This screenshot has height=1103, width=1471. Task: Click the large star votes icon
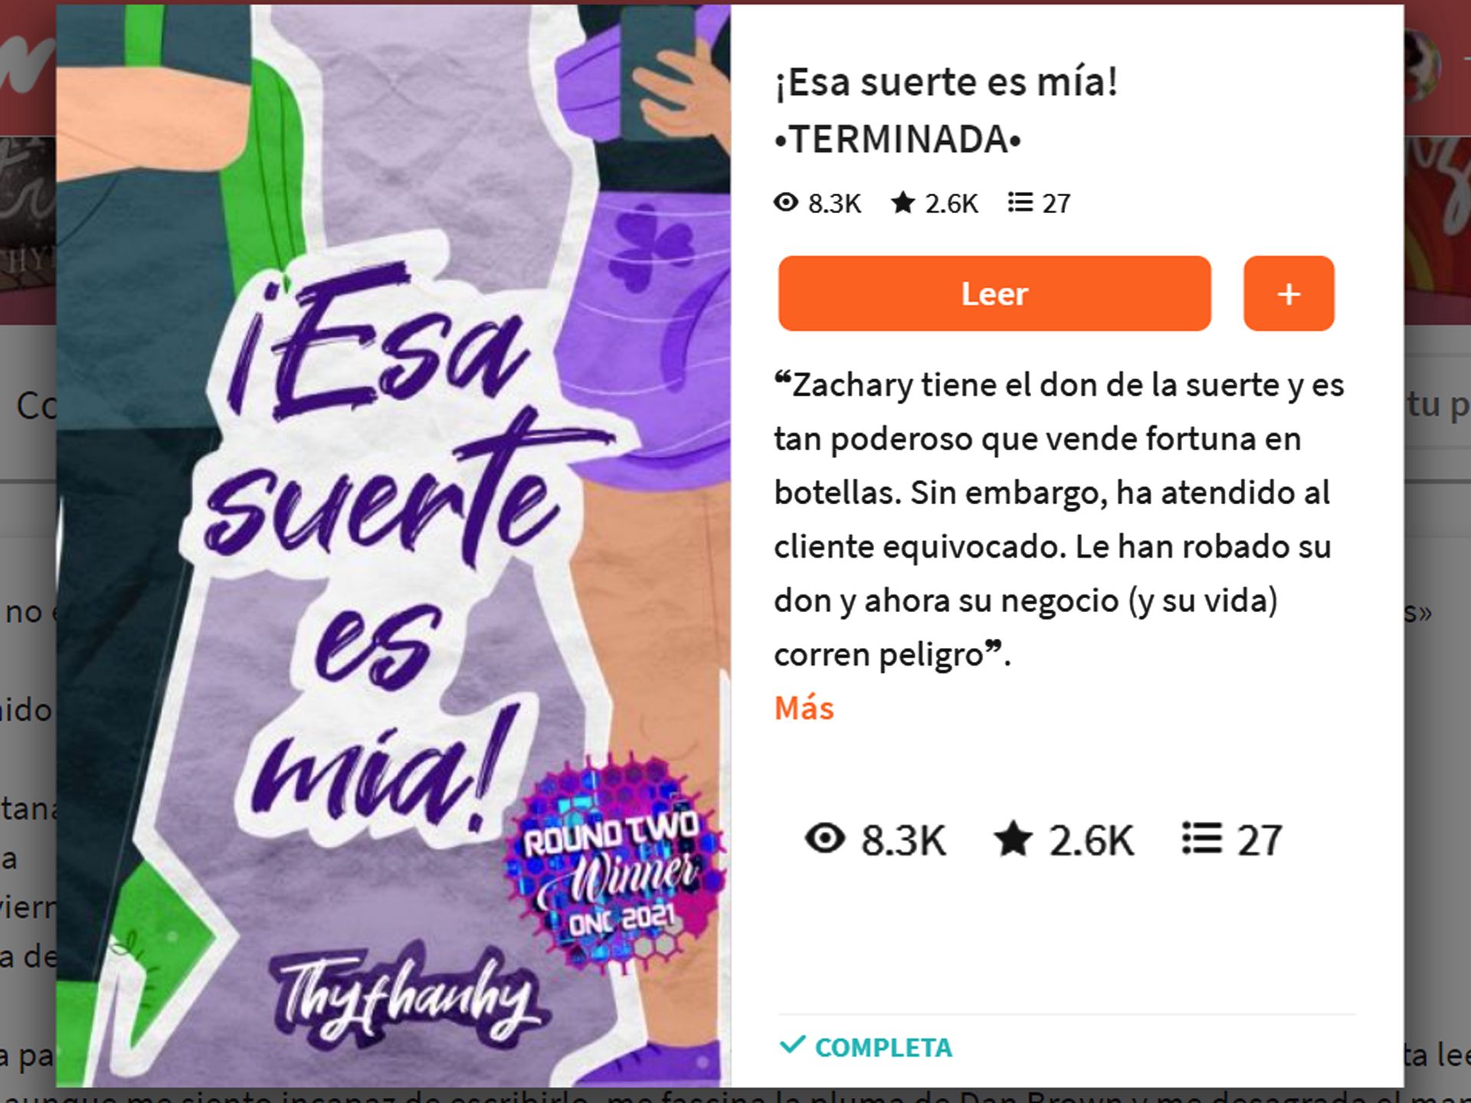[1013, 838]
